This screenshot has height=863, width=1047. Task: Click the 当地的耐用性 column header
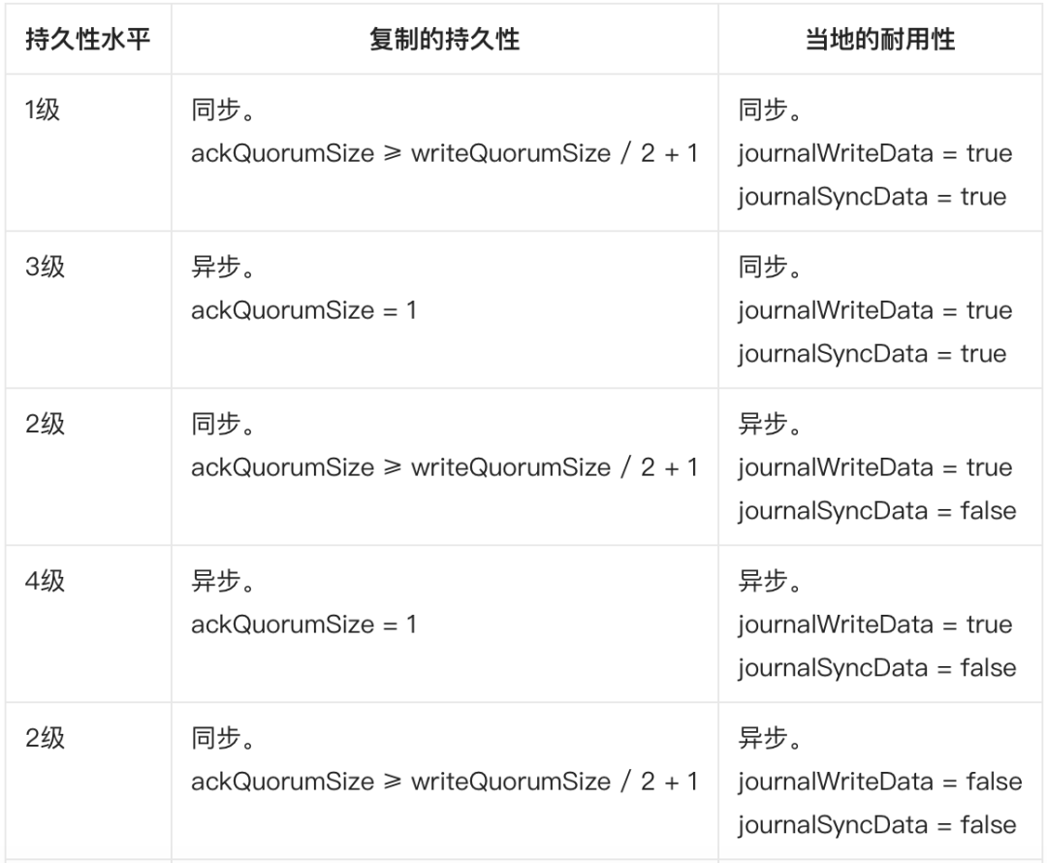pyautogui.click(x=880, y=40)
